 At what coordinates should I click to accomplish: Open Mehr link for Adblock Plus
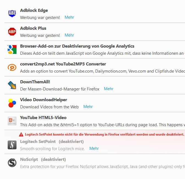click(69, 35)
